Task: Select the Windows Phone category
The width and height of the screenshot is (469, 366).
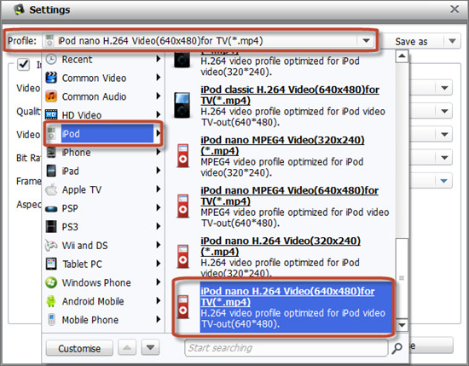Action: pyautogui.click(x=103, y=282)
